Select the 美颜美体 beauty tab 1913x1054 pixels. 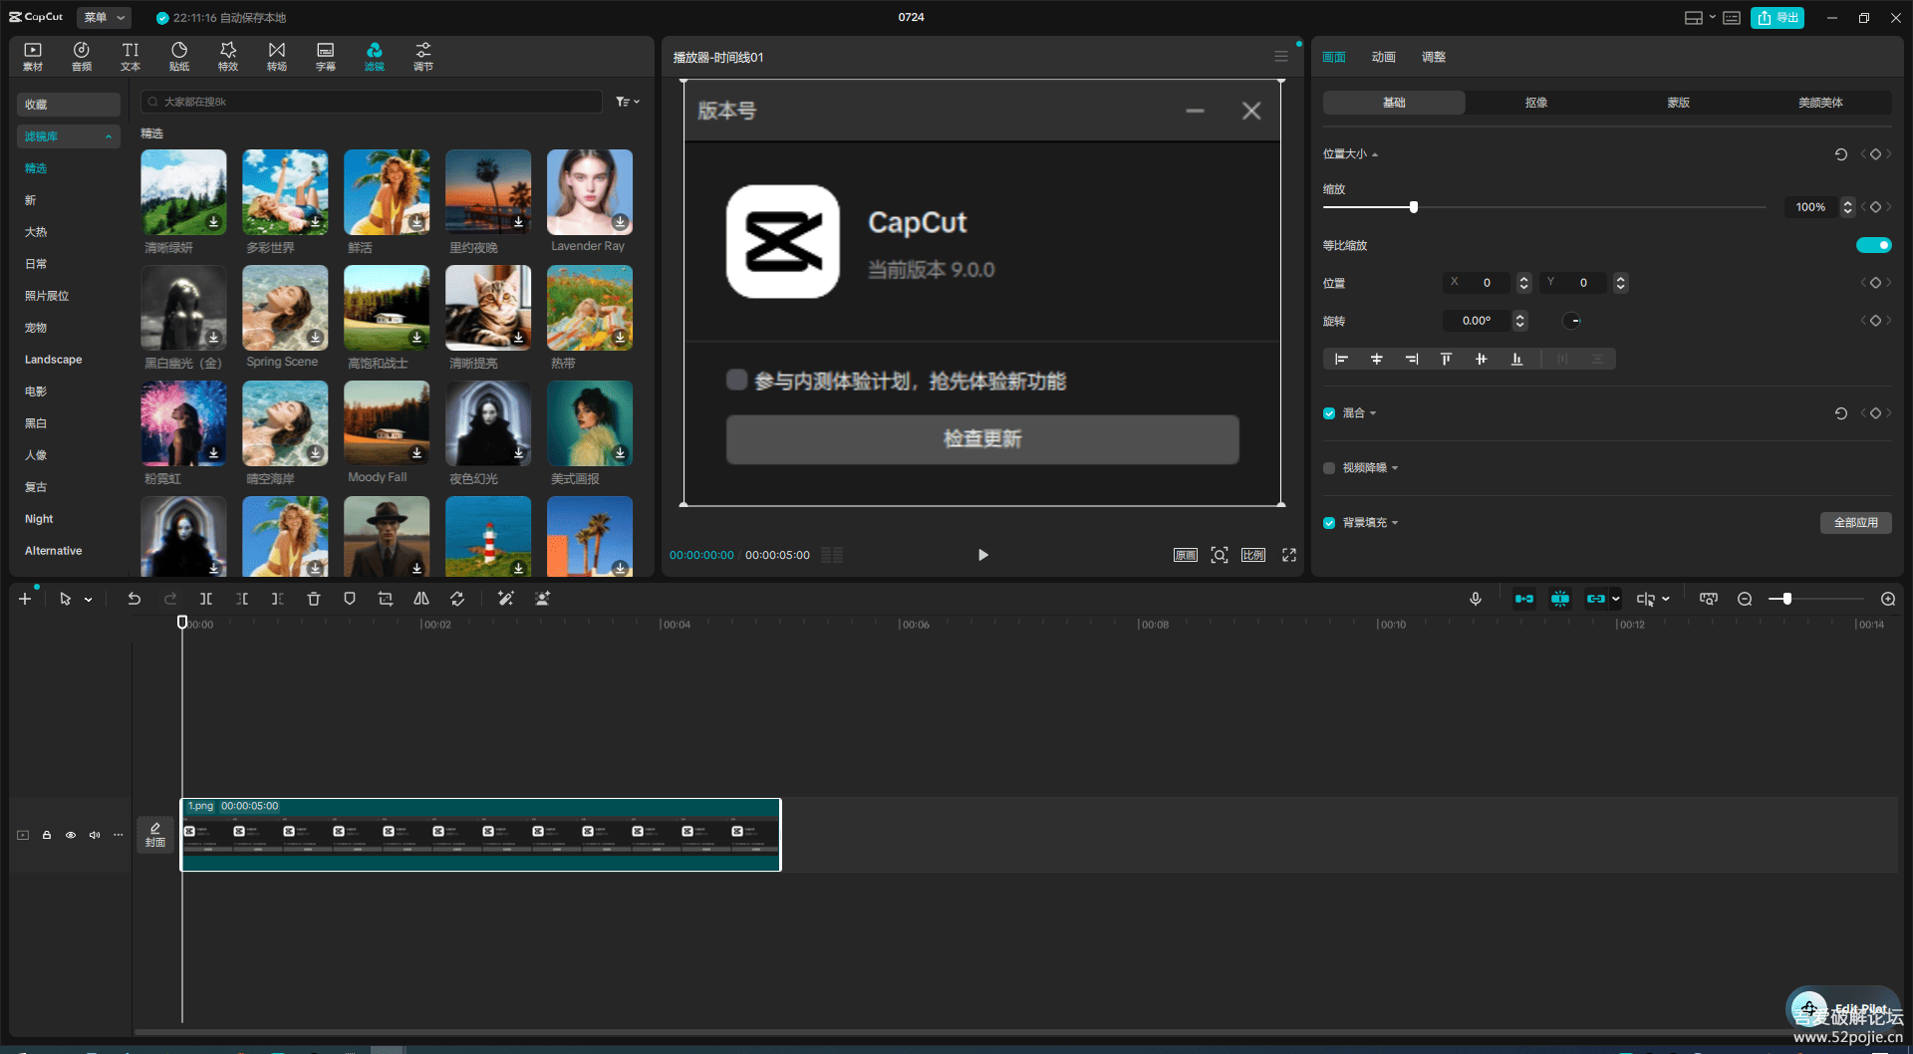1820,103
